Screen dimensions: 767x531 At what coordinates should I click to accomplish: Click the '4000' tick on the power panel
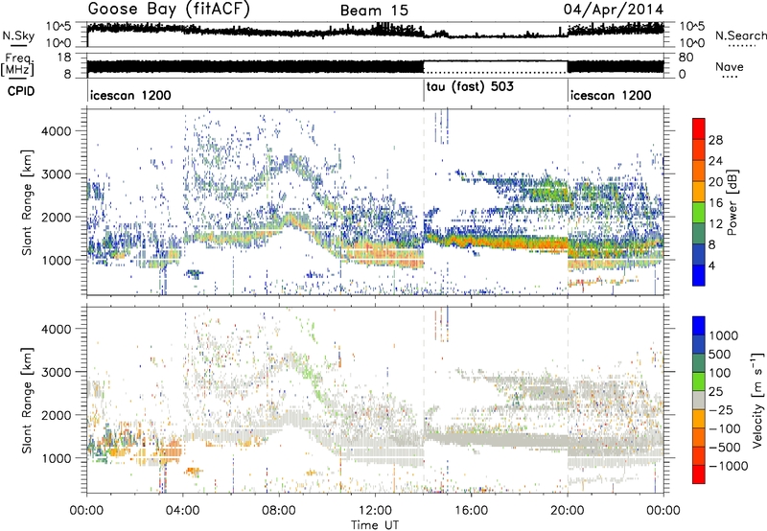[x=56, y=131]
